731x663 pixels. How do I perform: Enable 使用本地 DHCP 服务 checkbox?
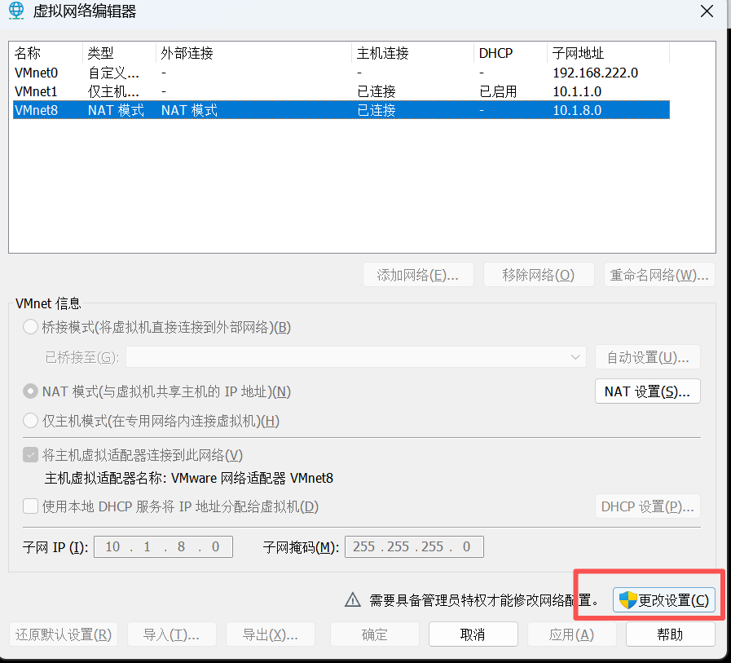point(31,506)
